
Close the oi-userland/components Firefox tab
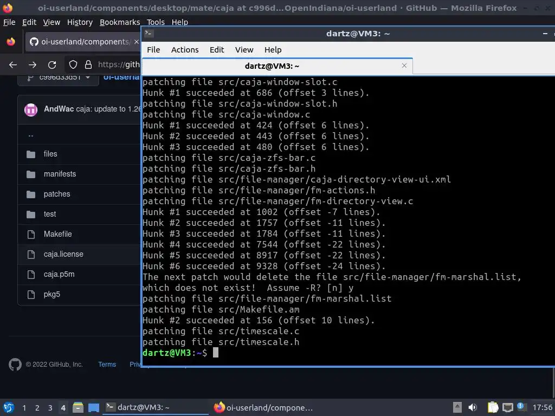136,42
